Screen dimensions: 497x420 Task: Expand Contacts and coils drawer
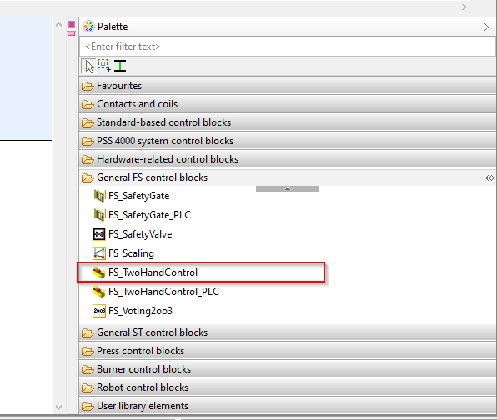[x=288, y=104]
